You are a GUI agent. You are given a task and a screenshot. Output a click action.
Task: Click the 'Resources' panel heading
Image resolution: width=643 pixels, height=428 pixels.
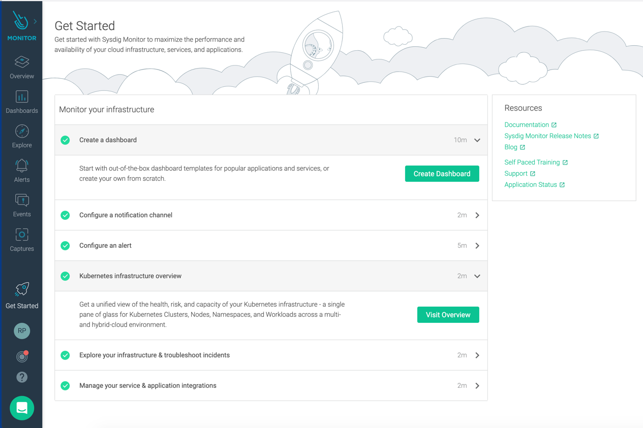(523, 108)
